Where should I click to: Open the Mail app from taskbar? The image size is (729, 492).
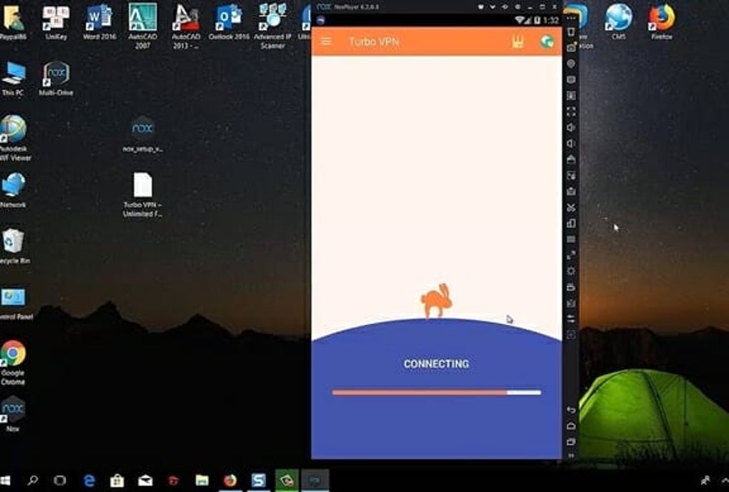tap(145, 481)
